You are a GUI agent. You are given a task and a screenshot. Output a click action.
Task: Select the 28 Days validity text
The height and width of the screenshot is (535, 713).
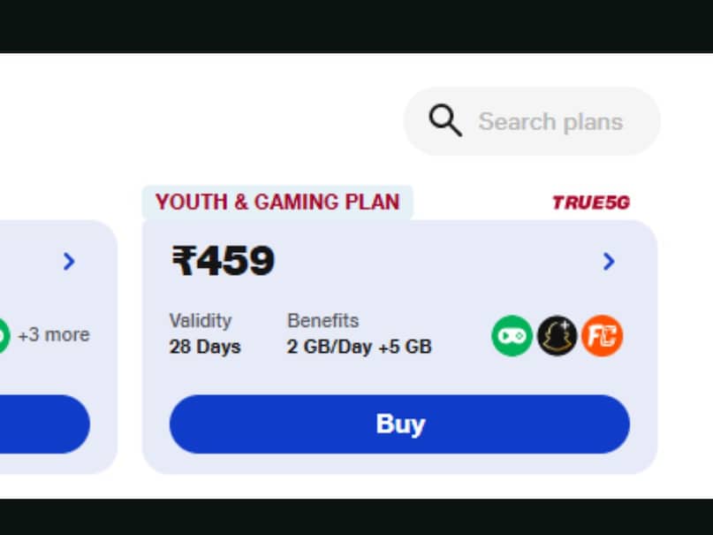(204, 347)
